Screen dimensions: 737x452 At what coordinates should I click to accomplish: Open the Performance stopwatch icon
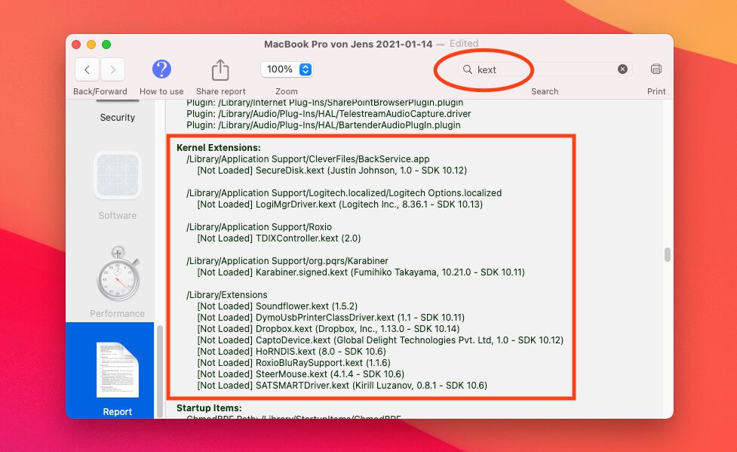click(x=118, y=273)
